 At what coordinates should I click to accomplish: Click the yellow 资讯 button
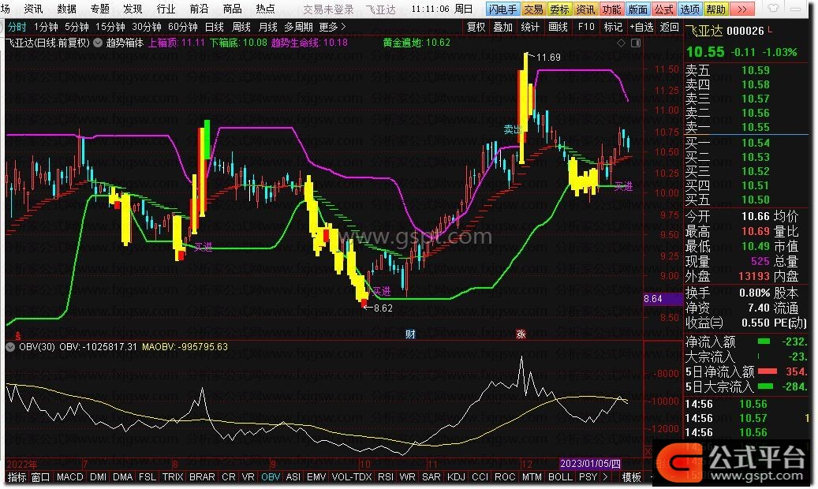[585, 9]
